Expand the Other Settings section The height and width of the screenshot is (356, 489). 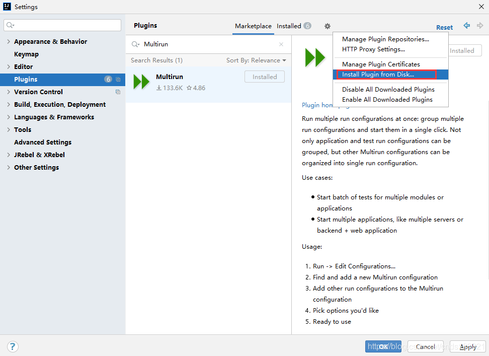pos(9,167)
